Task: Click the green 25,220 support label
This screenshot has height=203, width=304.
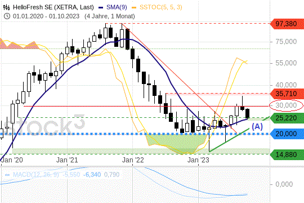Action: (x=287, y=118)
